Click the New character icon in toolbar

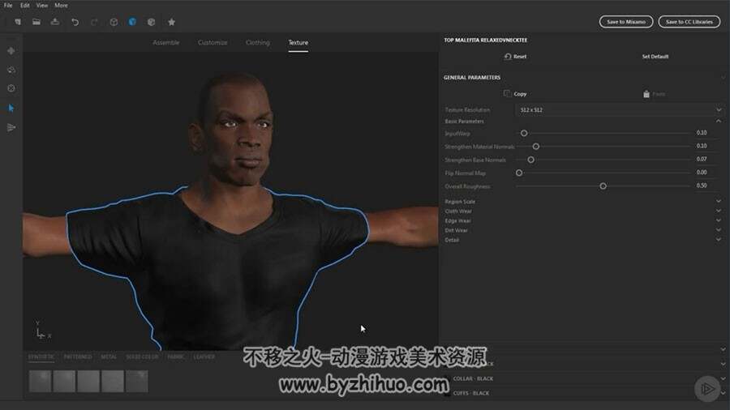pos(18,22)
